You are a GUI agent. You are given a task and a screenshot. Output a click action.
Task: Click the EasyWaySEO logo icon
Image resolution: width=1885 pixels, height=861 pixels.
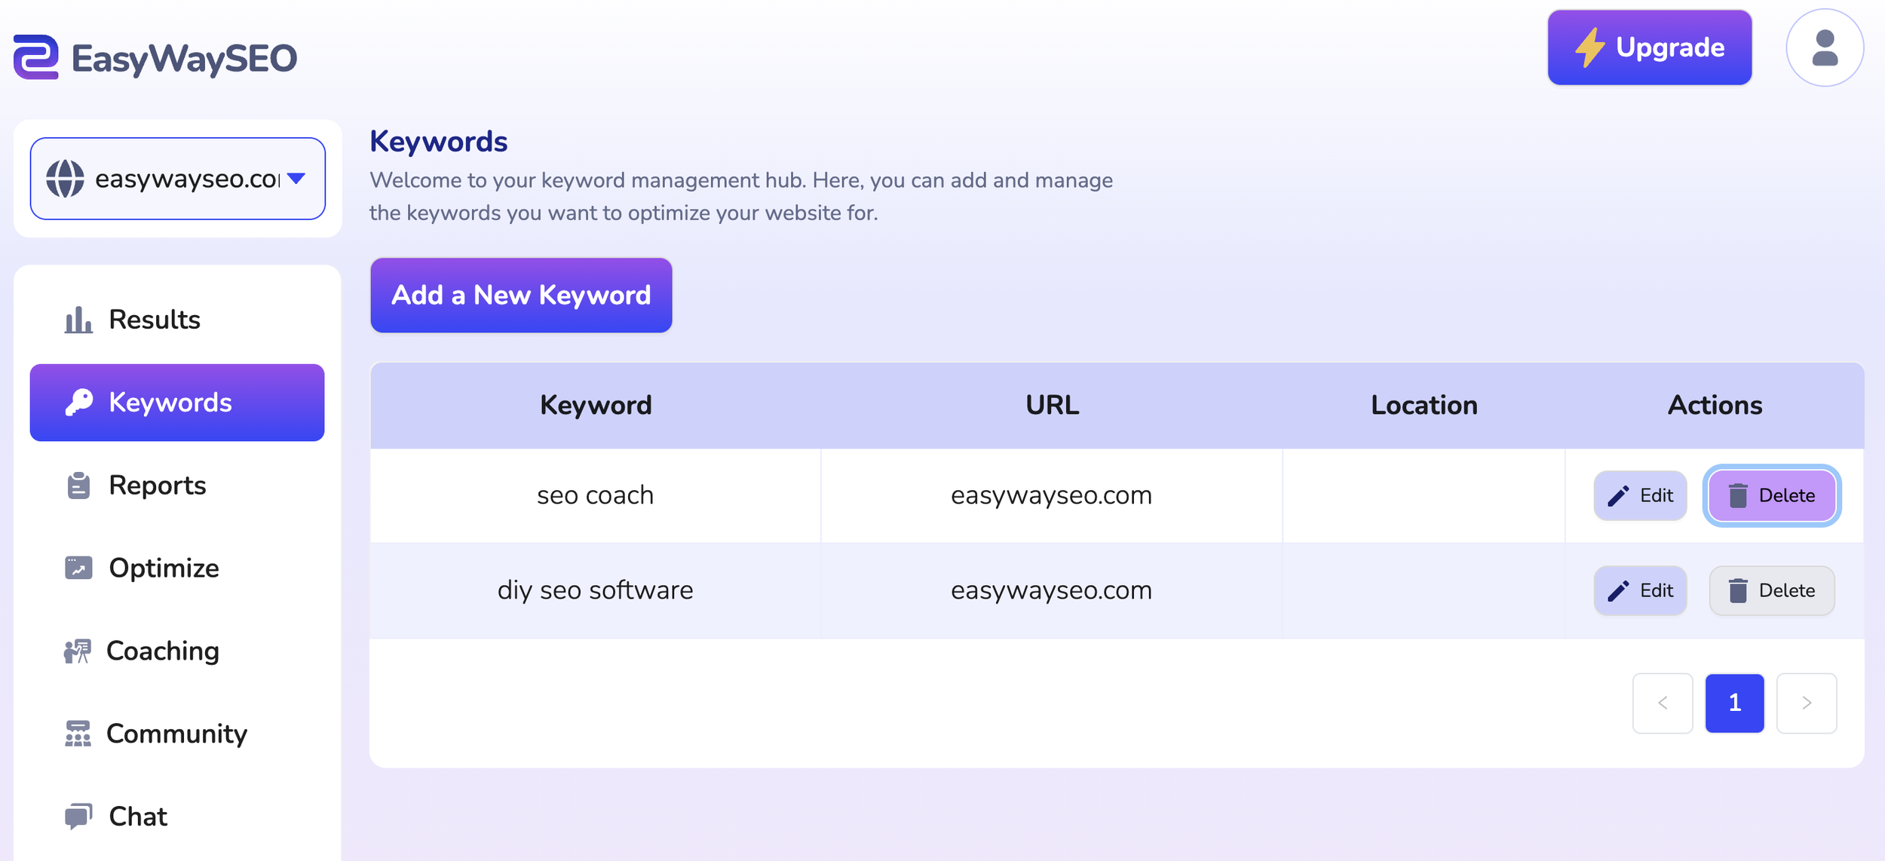(36, 57)
